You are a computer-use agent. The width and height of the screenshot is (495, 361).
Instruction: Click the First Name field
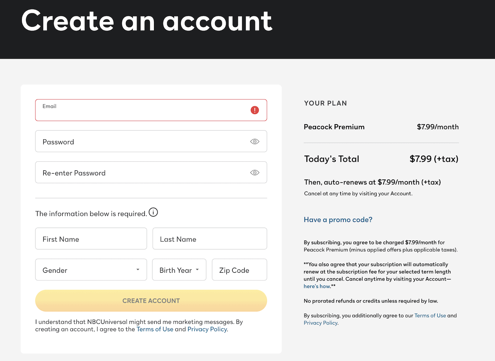coord(91,239)
